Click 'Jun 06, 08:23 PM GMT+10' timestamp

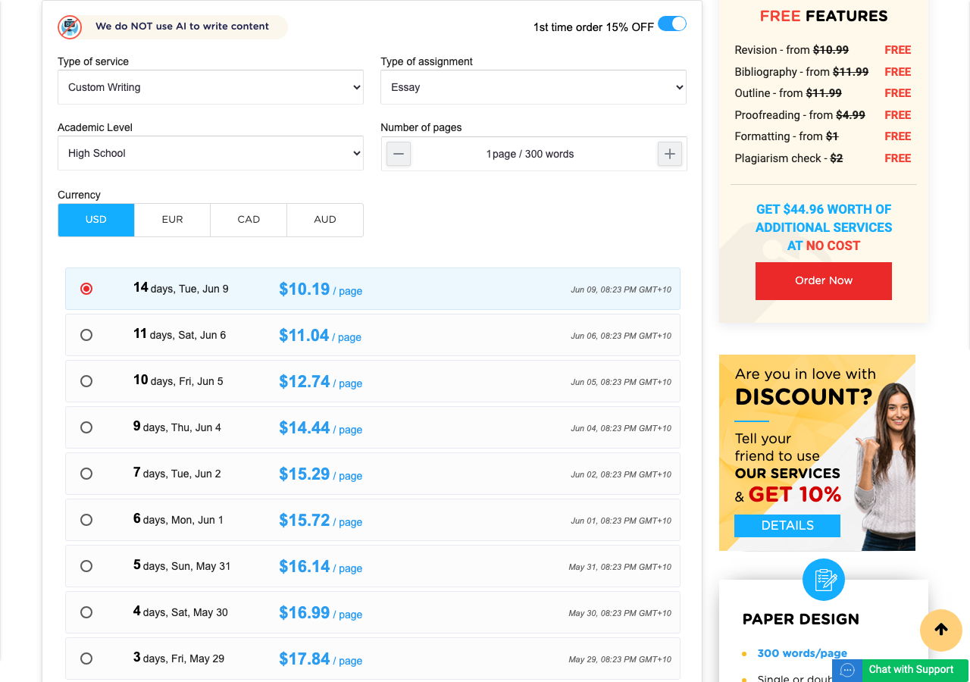pos(621,336)
